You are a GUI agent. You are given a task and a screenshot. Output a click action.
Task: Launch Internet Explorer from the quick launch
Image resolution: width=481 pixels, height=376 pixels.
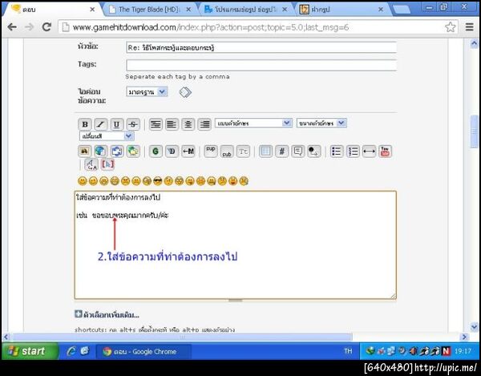point(71,351)
